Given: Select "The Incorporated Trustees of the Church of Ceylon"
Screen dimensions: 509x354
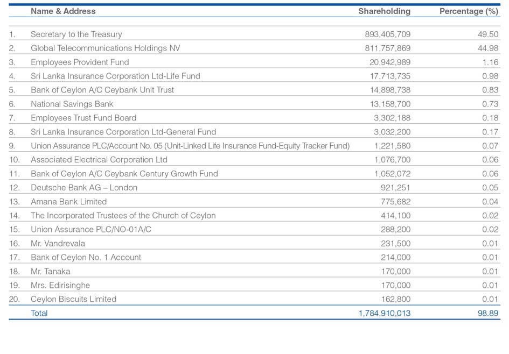Looking at the screenshot, I should click(123, 216).
